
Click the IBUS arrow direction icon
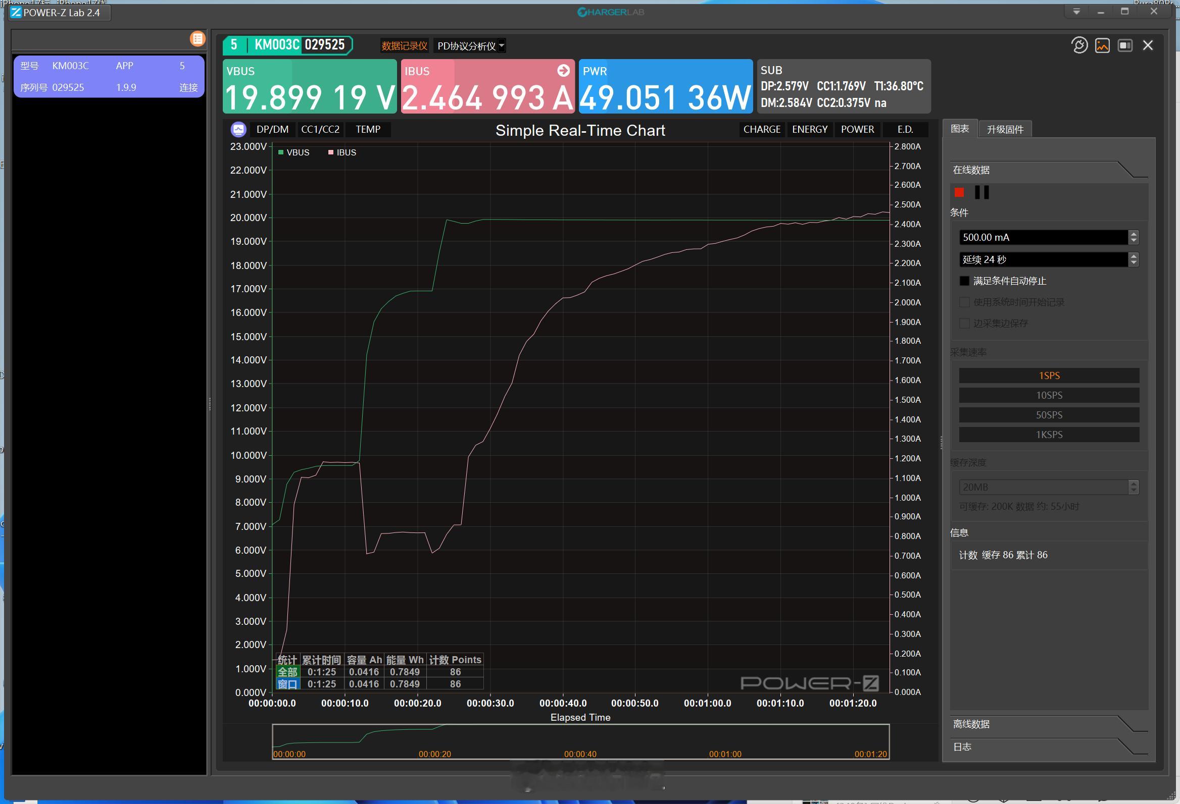point(563,71)
